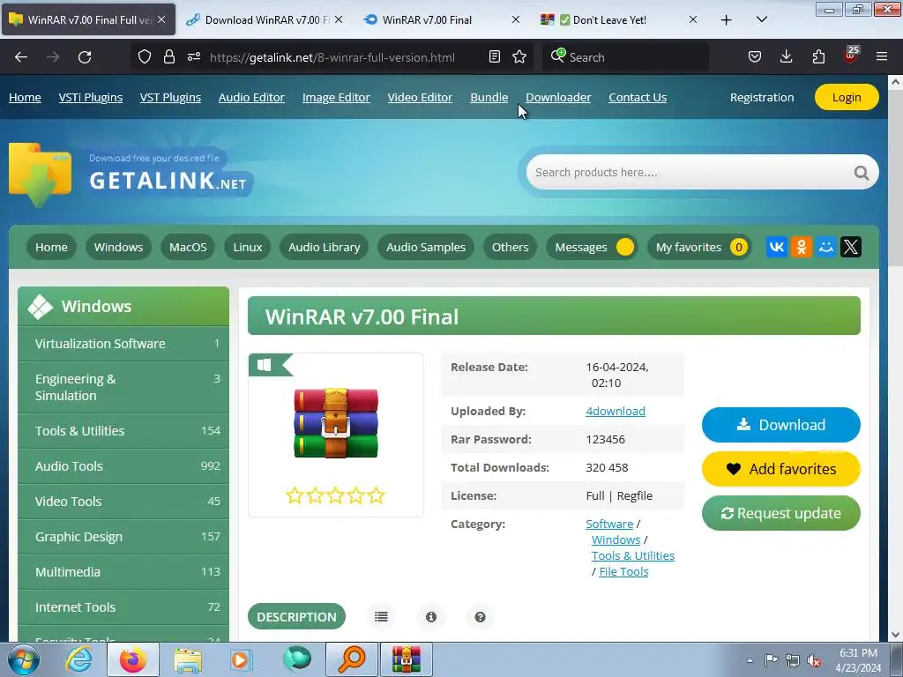Screen dimensions: 903x677
Task: Go back to the previous page
Action: point(21,57)
